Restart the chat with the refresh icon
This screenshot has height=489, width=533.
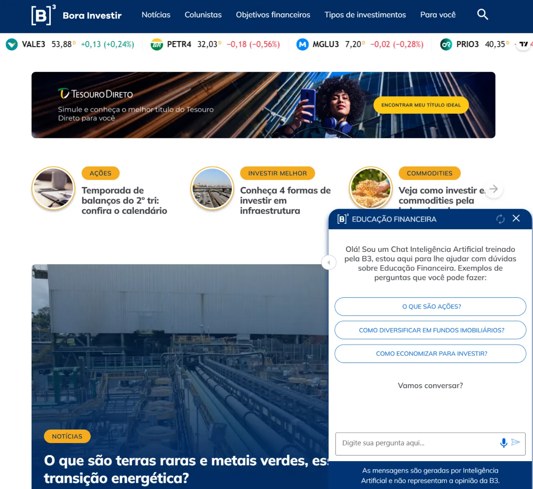[x=500, y=219]
